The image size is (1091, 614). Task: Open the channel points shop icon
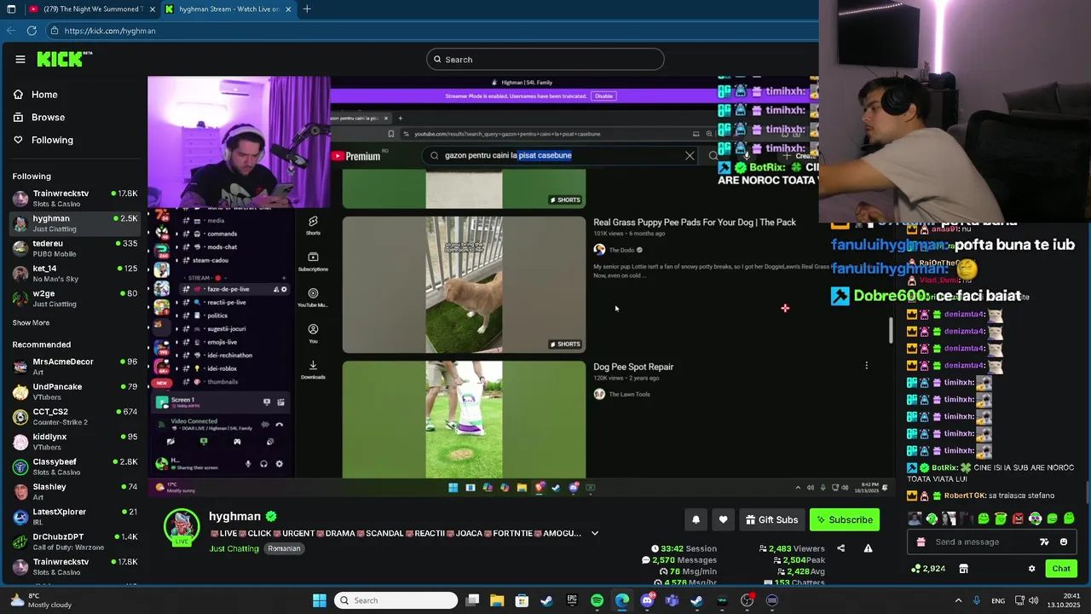963,569
